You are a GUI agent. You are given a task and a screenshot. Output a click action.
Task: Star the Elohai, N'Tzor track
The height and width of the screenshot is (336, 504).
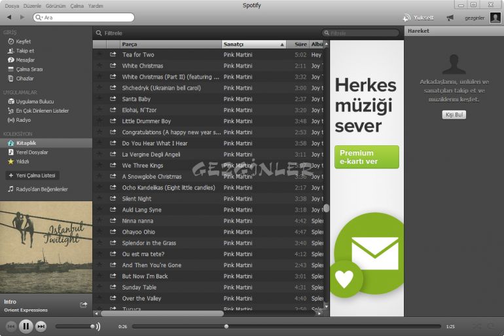99,109
